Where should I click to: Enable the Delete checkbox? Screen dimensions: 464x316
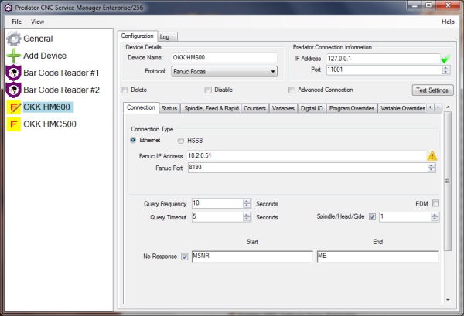click(x=125, y=90)
